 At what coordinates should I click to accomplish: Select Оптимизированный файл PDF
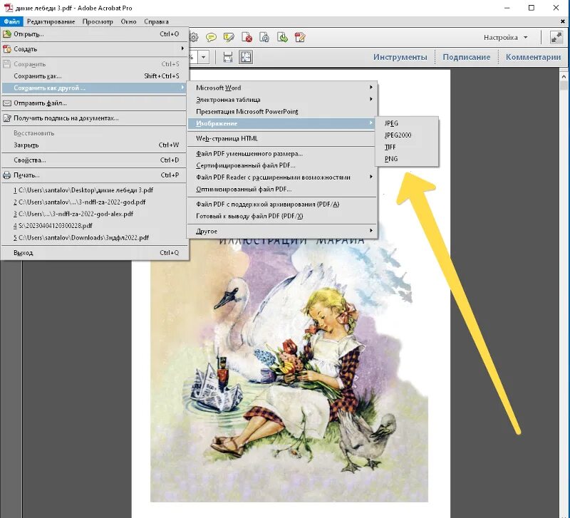(x=282, y=190)
